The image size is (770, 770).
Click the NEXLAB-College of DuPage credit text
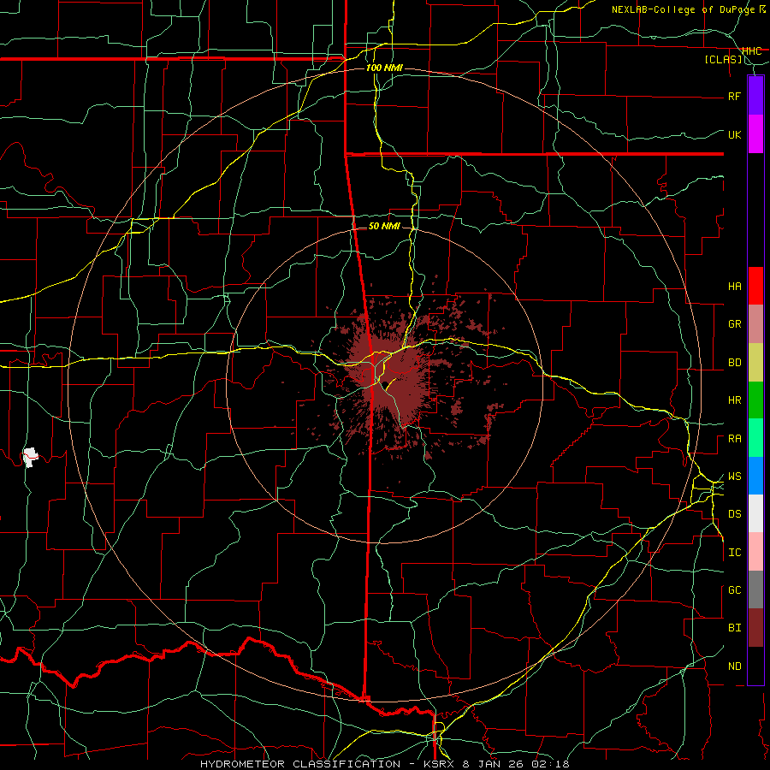pyautogui.click(x=683, y=9)
